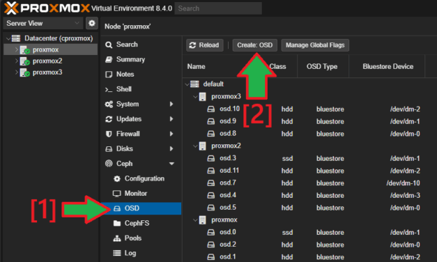Collapse the proxmox host in OSD tree
The image size is (437, 262).
(195, 220)
